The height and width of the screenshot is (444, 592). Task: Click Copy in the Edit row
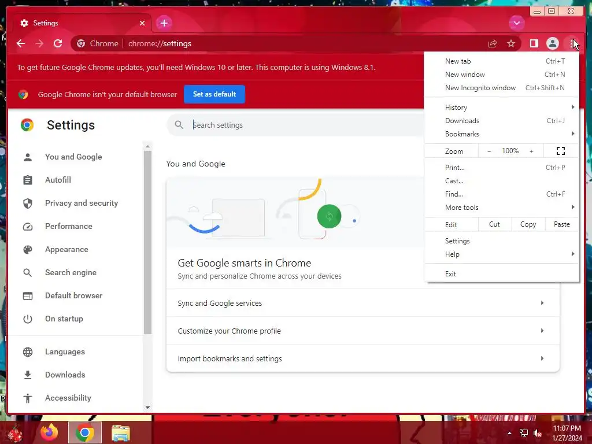coord(528,224)
